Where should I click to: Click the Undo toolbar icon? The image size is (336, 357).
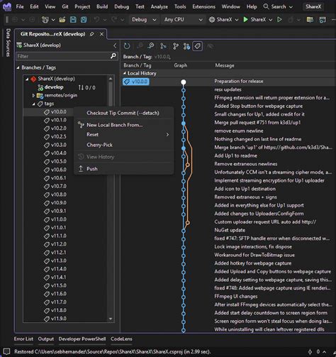pyautogui.click(x=96, y=20)
